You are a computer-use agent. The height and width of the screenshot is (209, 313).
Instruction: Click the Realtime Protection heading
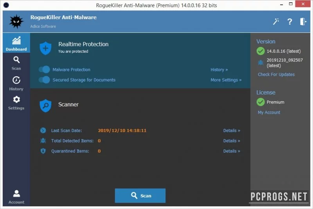point(83,44)
